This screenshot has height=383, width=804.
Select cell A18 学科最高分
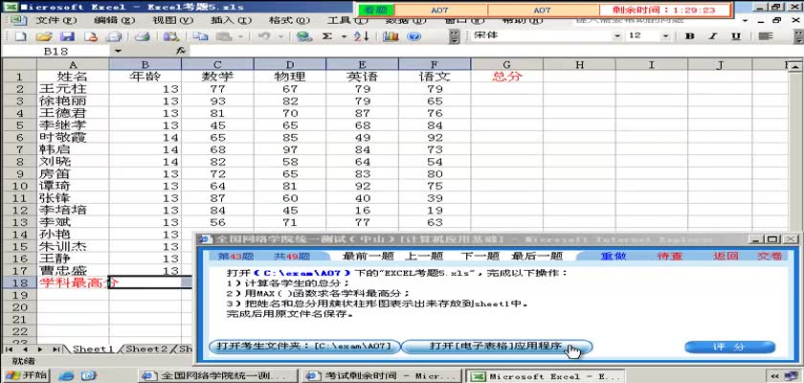[x=73, y=282]
